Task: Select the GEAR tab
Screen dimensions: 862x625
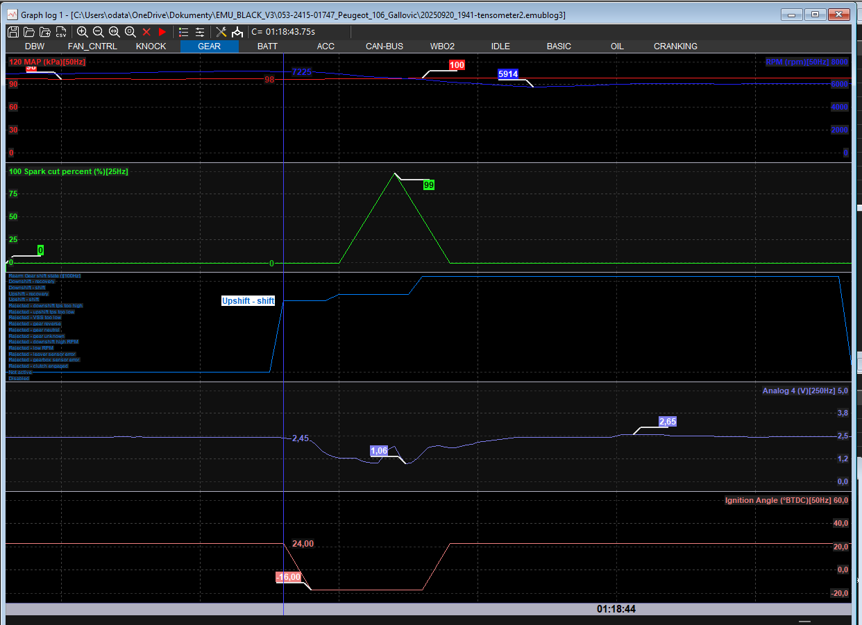Action: (209, 46)
